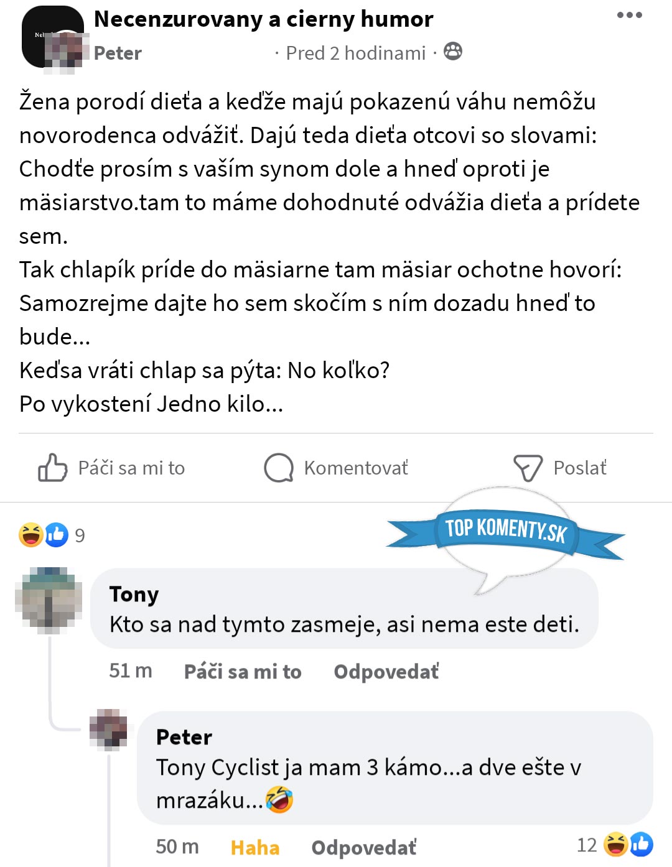Open the 'Necenzurovany a cierny humor' group page
The image size is (672, 867).
point(263,19)
